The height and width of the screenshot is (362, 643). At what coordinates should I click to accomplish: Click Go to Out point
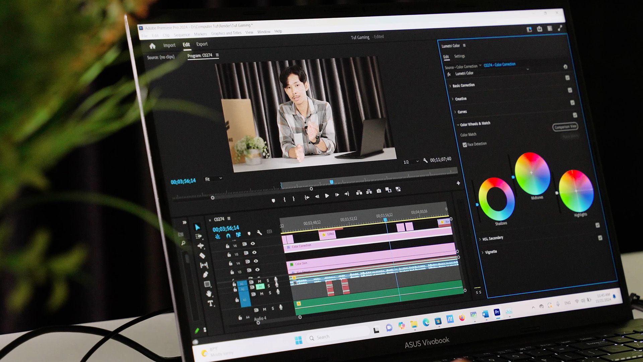347,194
